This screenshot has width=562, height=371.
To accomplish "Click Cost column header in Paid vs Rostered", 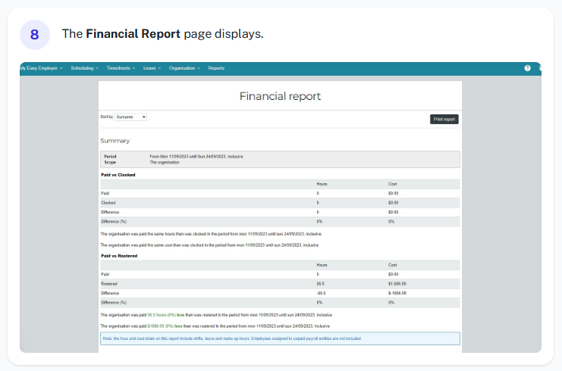I will click(x=392, y=265).
